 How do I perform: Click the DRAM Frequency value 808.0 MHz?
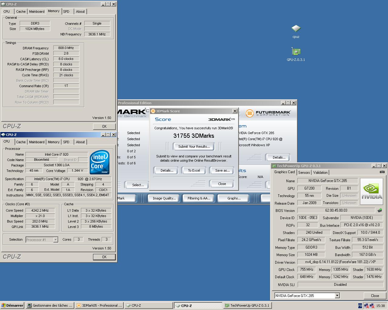point(66,48)
